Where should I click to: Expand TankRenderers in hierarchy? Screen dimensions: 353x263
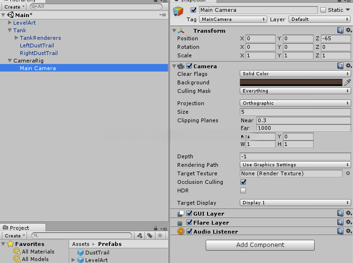pyautogui.click(x=17, y=37)
